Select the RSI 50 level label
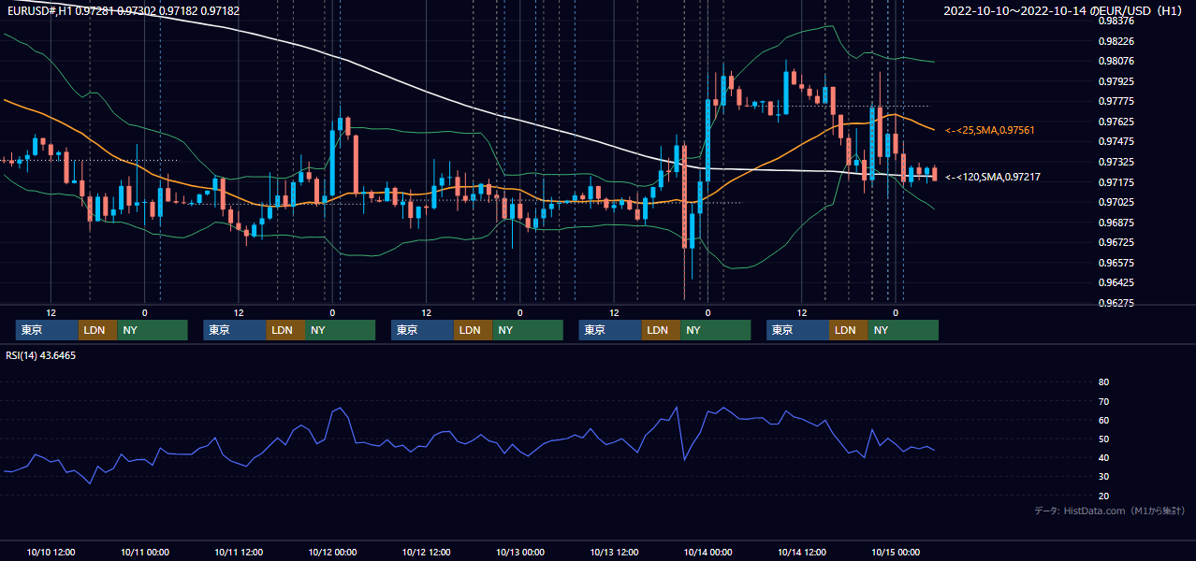The height and width of the screenshot is (561, 1196). [1103, 439]
